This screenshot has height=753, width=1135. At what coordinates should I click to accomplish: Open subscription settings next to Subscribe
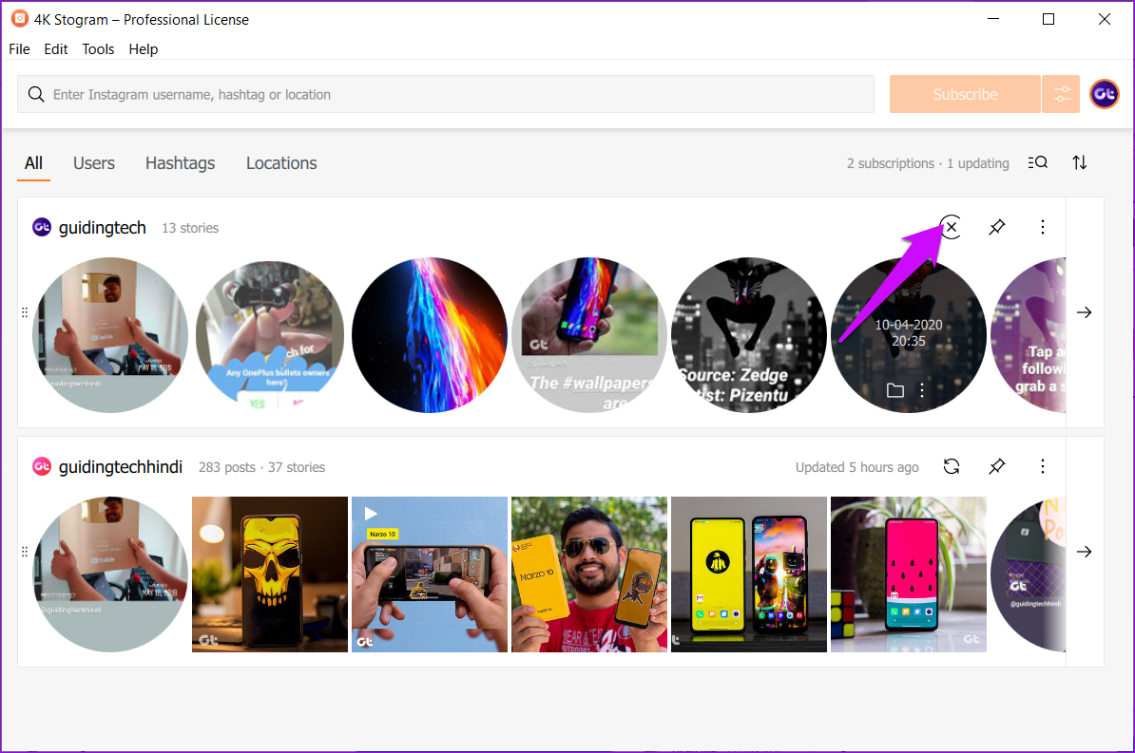pyautogui.click(x=1062, y=94)
